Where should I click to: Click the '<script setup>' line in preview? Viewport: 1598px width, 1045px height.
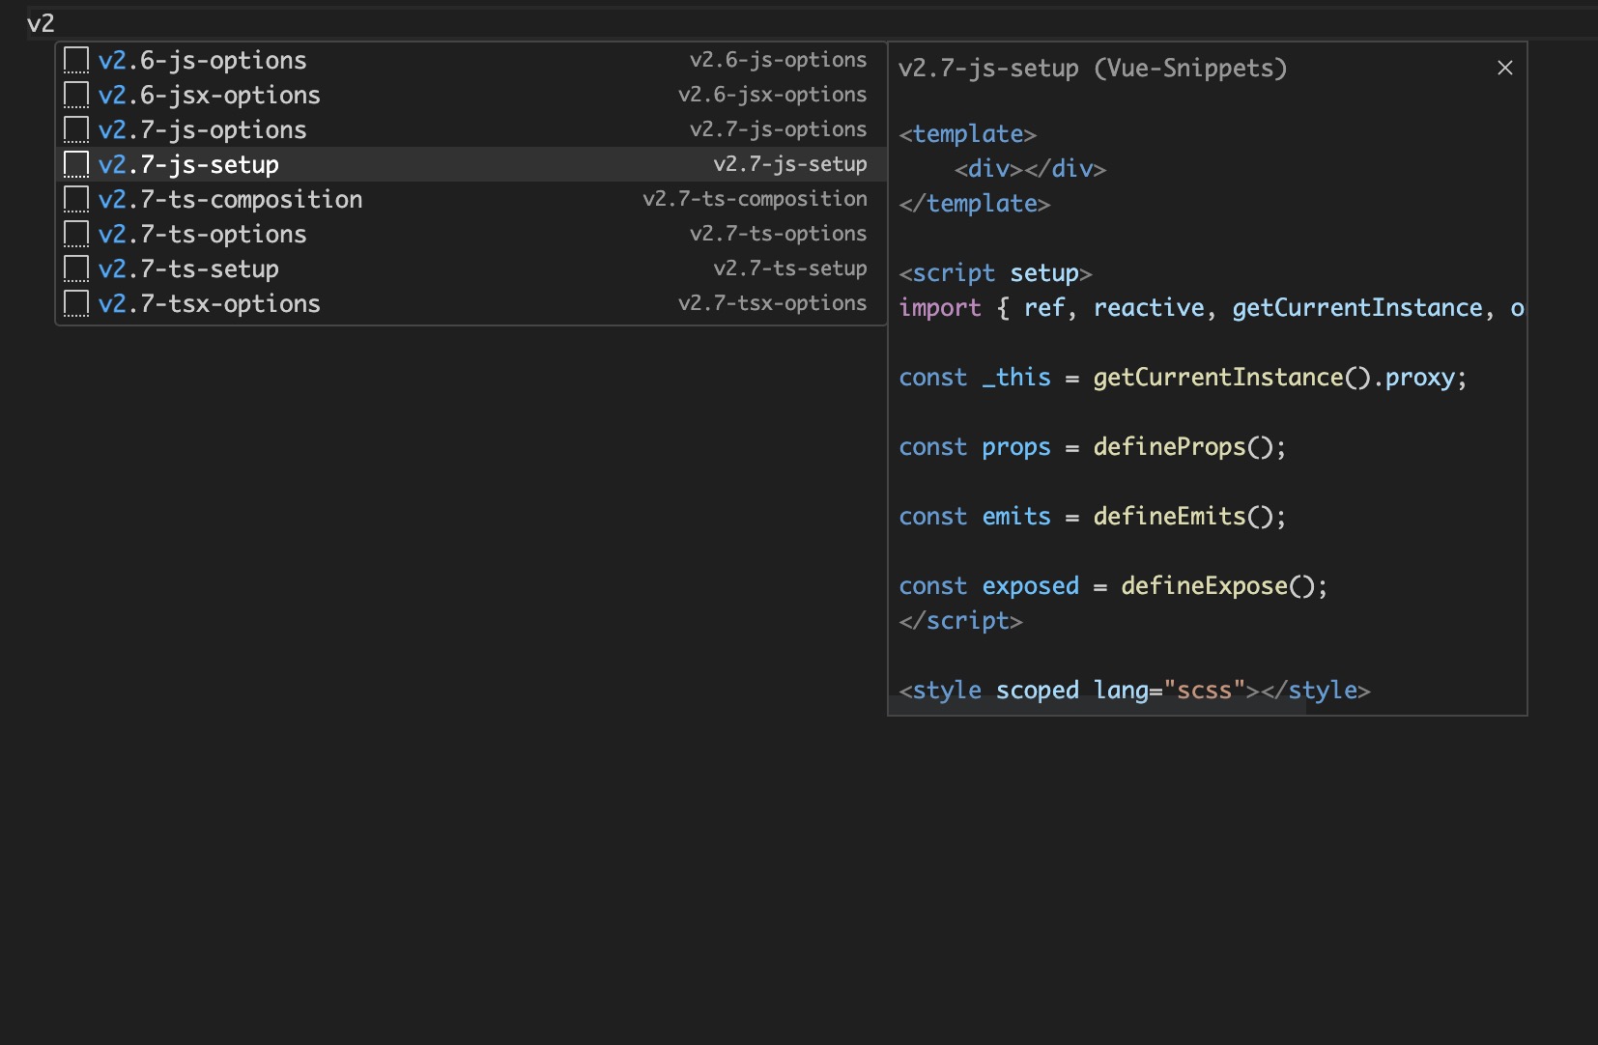click(995, 273)
